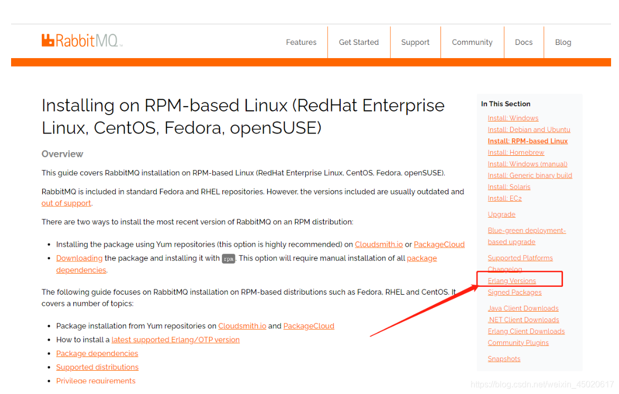The width and height of the screenshot is (619, 394).
Task: Click the 'Overview' heading text
Action: coord(62,154)
